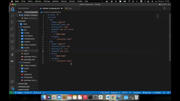
Task: Show additional activity bar views ellipsis
Action: click(x=12, y=67)
